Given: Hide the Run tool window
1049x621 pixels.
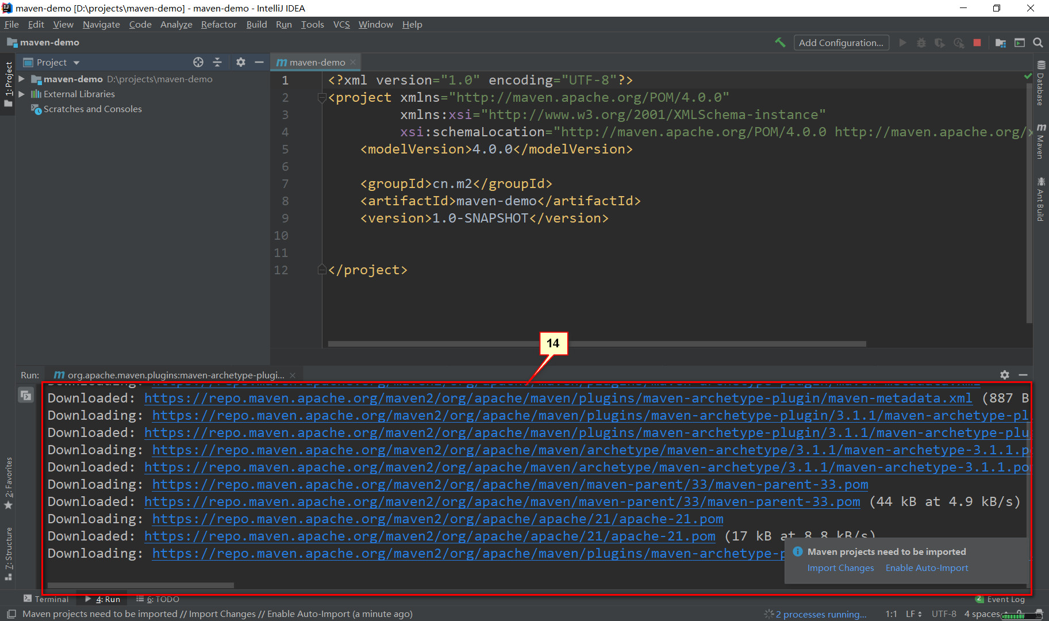Looking at the screenshot, I should click(1023, 375).
